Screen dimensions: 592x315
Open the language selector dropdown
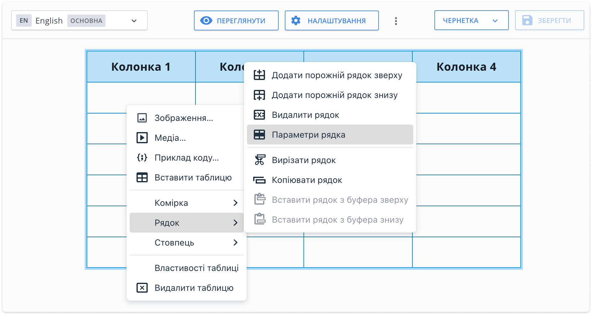tap(134, 20)
